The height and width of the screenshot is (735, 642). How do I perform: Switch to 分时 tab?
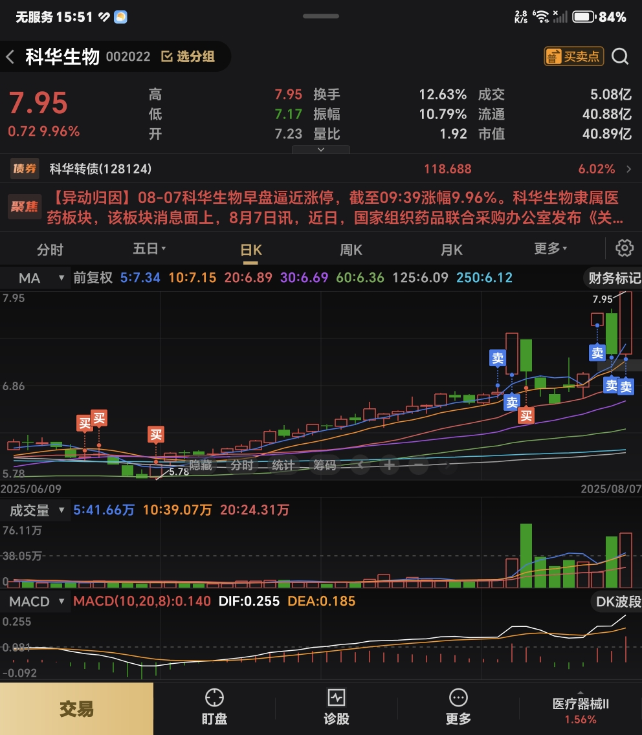click(50, 249)
